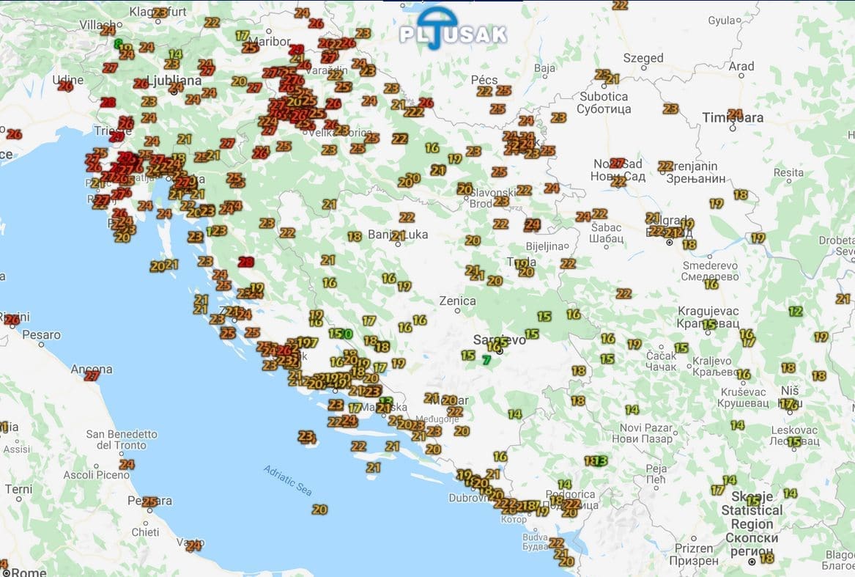Open the 18 marker below Skopje

pos(767,558)
